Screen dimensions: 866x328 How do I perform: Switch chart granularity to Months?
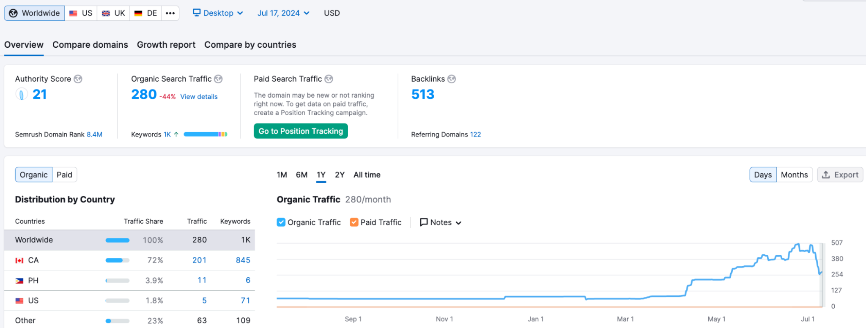pyautogui.click(x=794, y=175)
